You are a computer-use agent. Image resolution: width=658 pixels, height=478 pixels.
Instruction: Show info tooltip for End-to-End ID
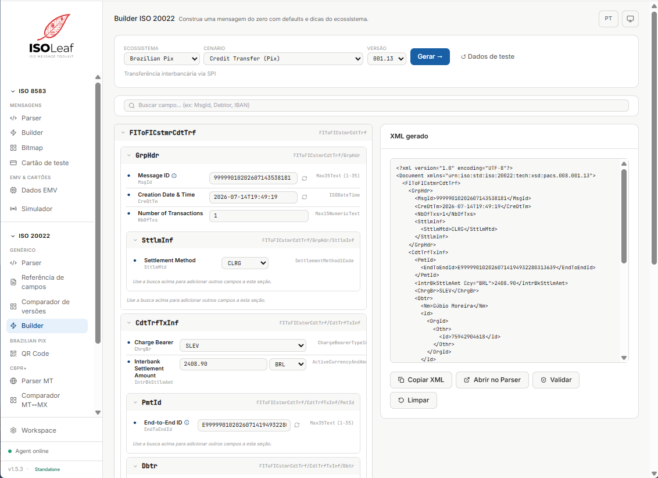pos(187,423)
